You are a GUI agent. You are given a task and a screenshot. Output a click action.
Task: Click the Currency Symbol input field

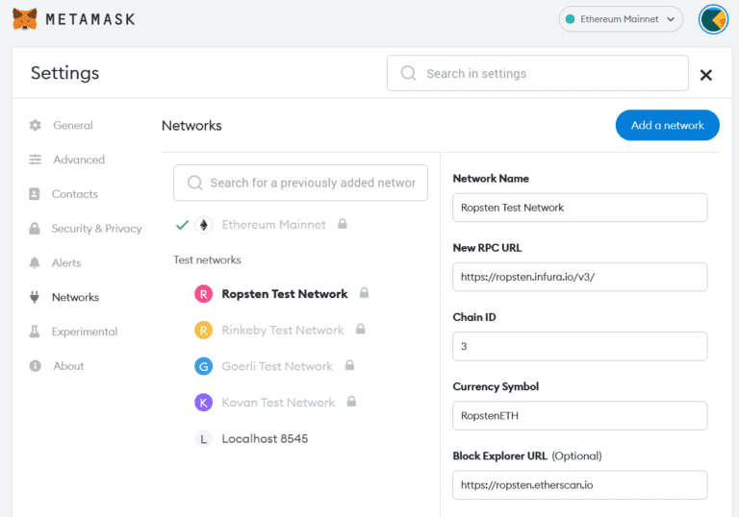pos(579,416)
